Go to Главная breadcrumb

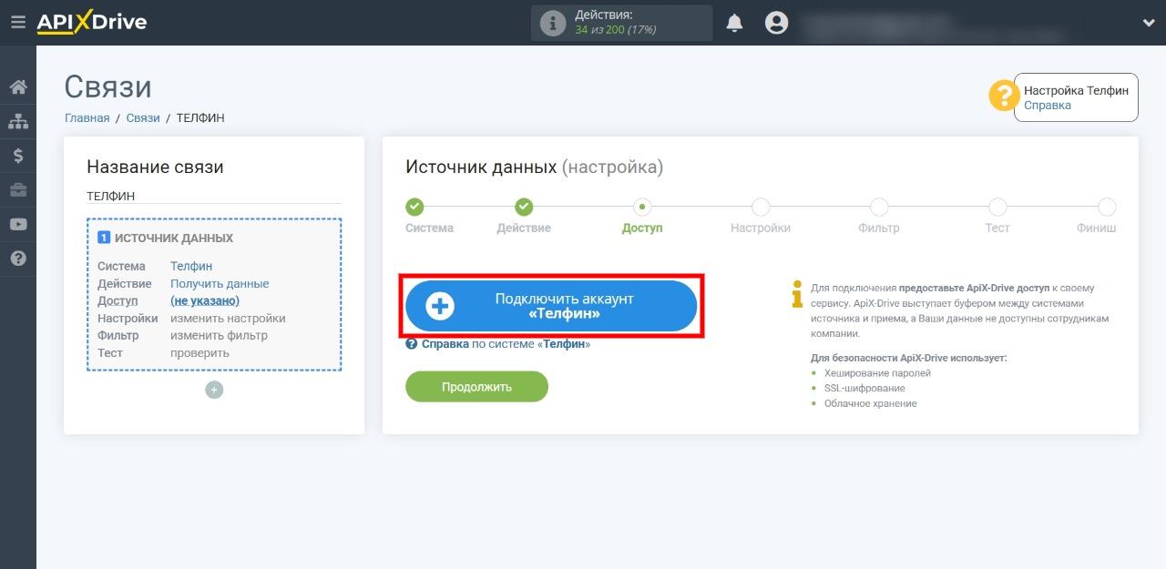87,118
